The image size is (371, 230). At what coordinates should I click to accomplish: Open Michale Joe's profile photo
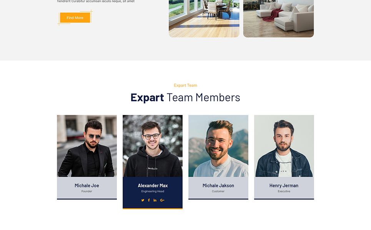[87, 146]
